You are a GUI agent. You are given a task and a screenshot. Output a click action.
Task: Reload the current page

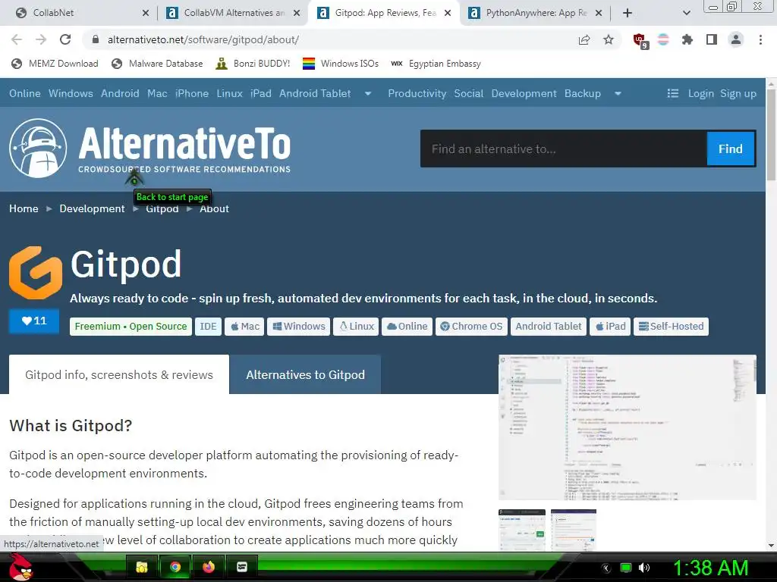pyautogui.click(x=65, y=39)
